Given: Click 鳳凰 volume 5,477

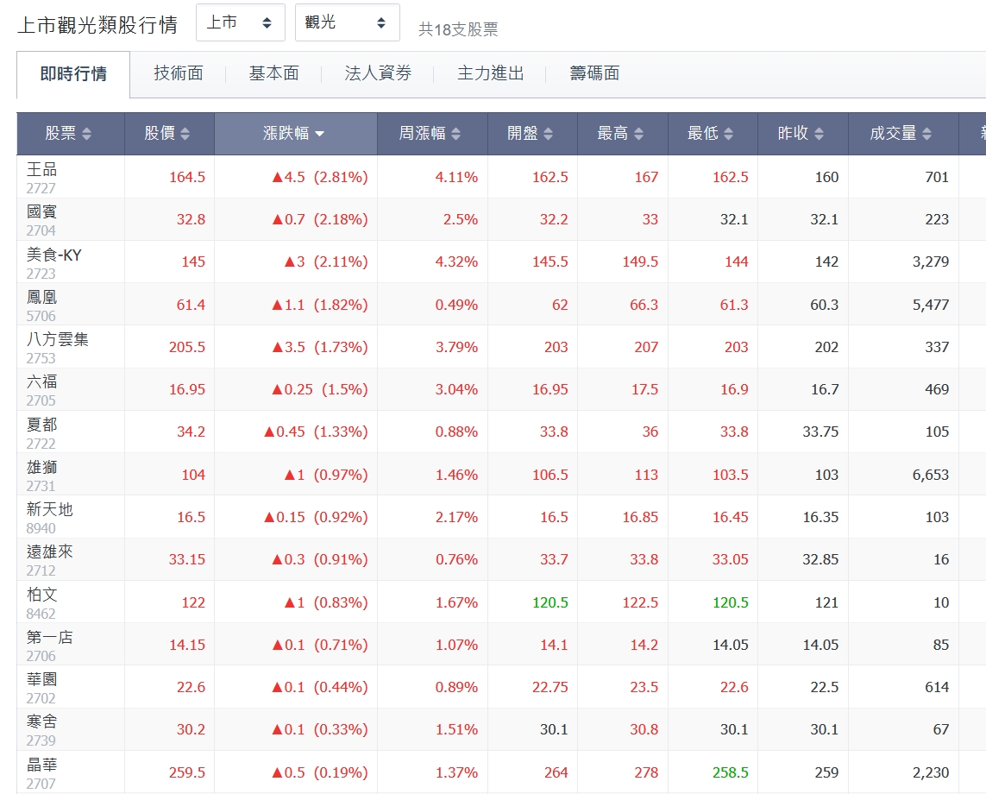Looking at the screenshot, I should (931, 306).
